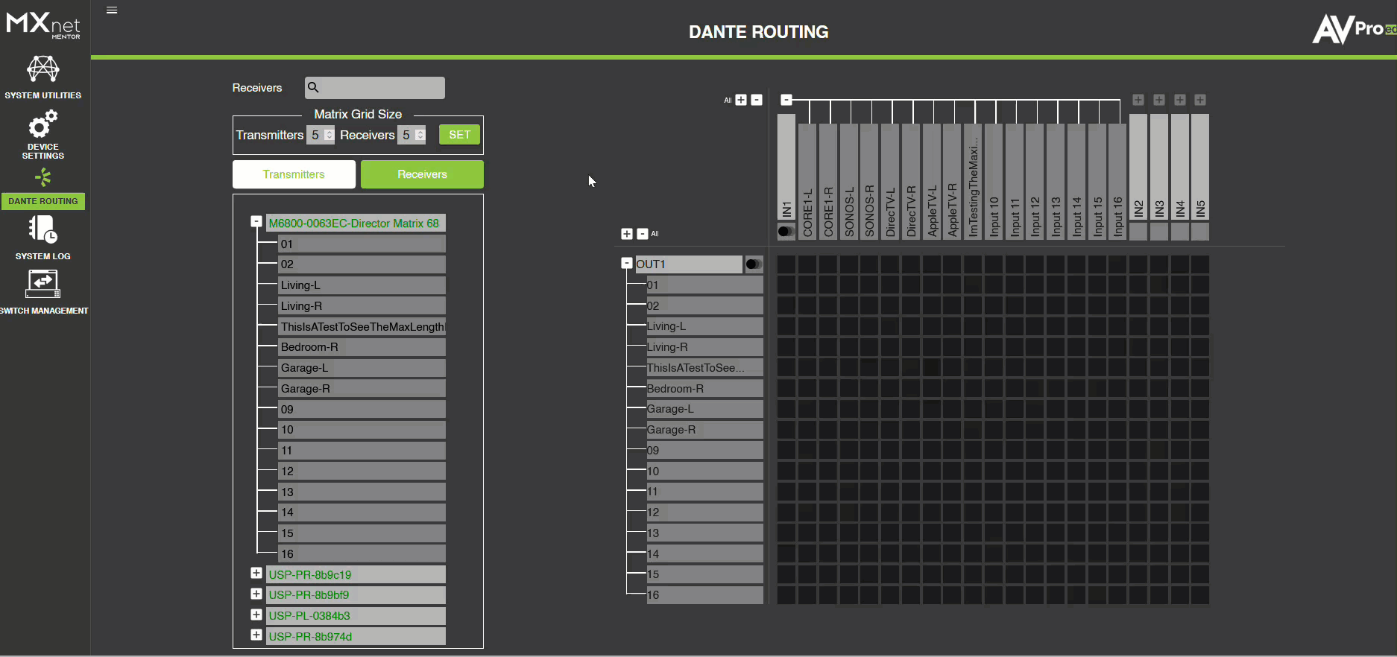
Task: Click the Transmitters grid size stepper
Action: 329,135
